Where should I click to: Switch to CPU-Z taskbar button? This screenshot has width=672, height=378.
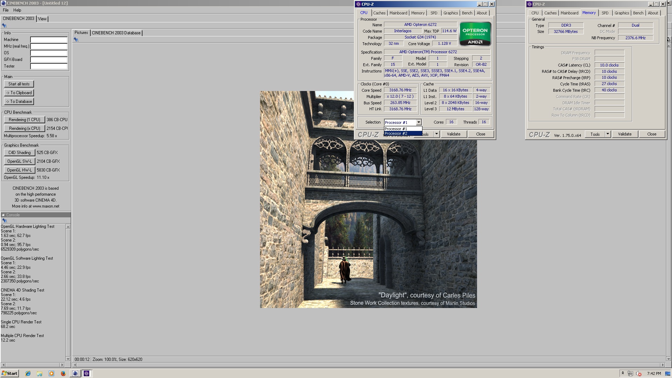click(86, 373)
